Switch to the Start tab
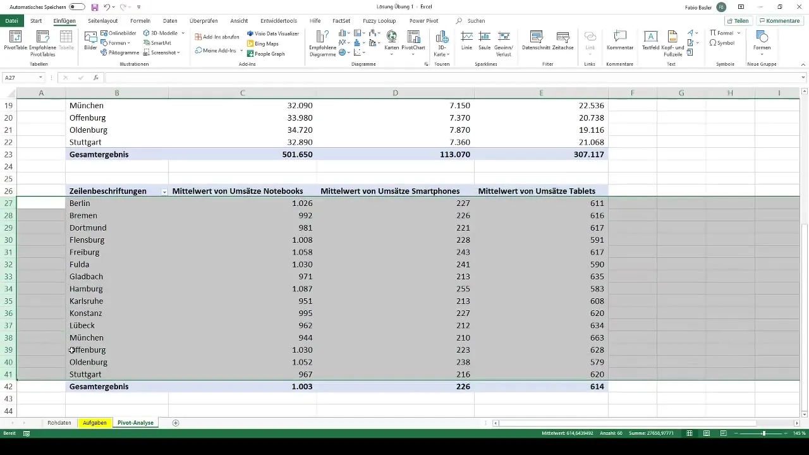The image size is (809, 455). click(36, 21)
